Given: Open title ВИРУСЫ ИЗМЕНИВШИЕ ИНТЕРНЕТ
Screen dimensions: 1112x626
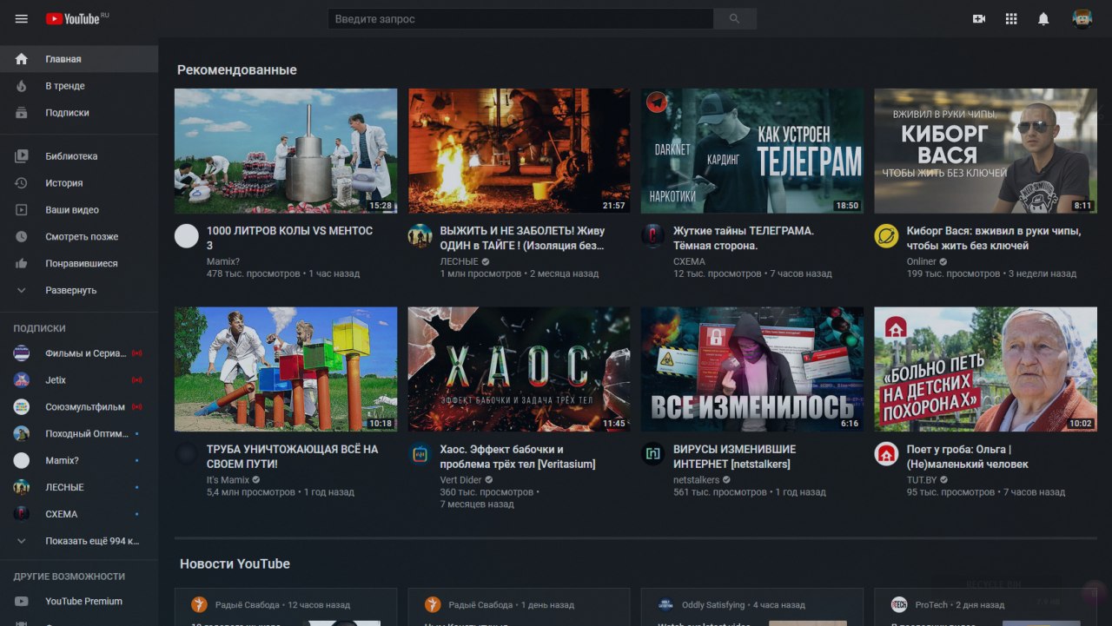Looking at the screenshot, I should coord(734,457).
